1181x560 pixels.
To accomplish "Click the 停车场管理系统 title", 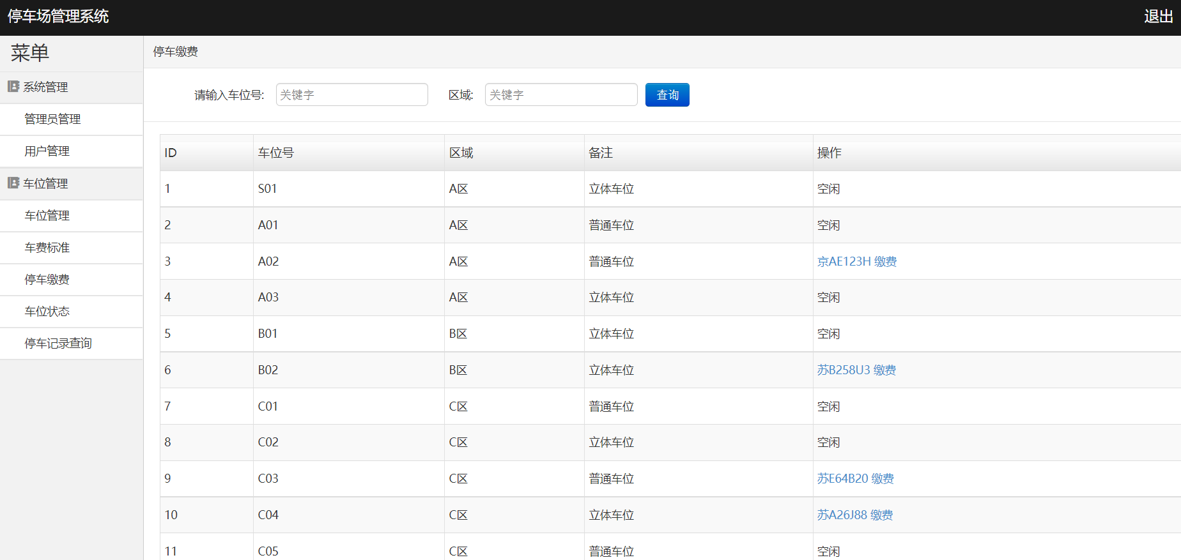I will (x=58, y=17).
